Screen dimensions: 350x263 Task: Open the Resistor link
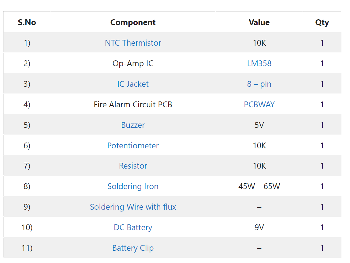[x=133, y=166]
